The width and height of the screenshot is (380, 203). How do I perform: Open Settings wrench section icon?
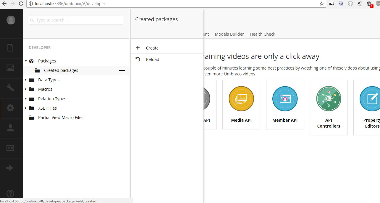coord(10,88)
